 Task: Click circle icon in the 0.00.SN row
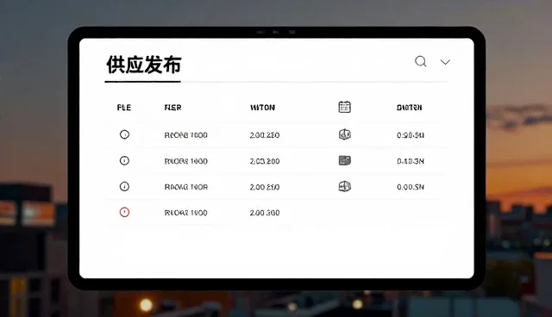(x=124, y=186)
